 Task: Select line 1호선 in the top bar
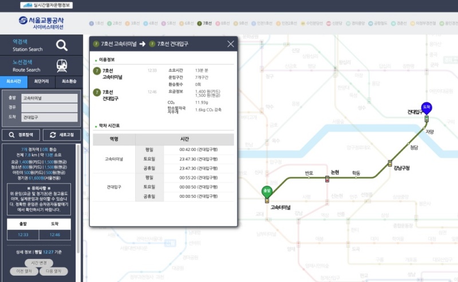point(96,23)
